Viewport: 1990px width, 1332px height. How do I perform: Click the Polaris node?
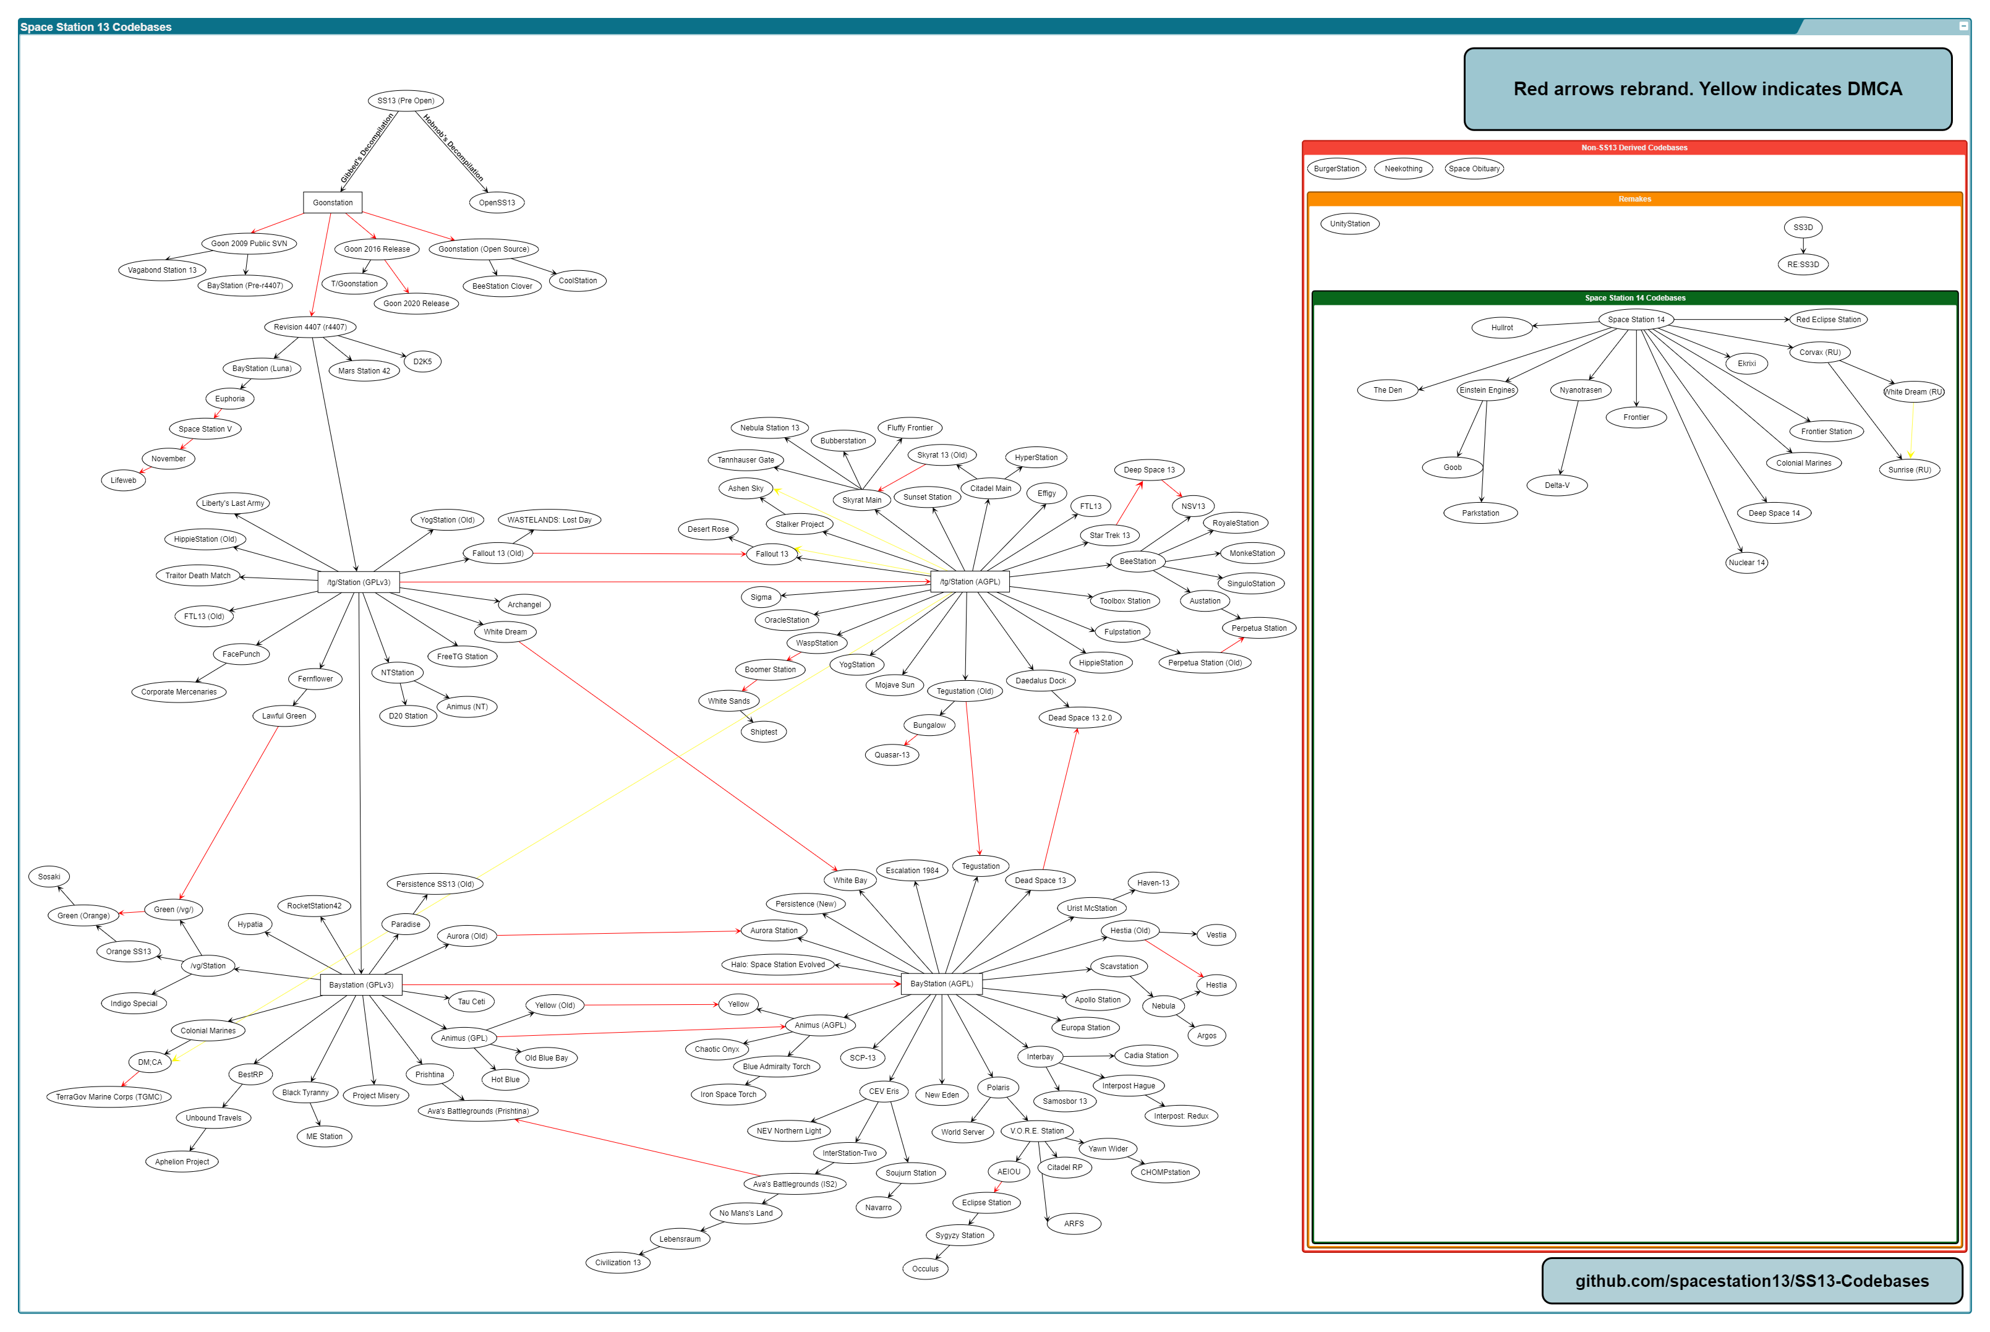pyautogui.click(x=998, y=1088)
